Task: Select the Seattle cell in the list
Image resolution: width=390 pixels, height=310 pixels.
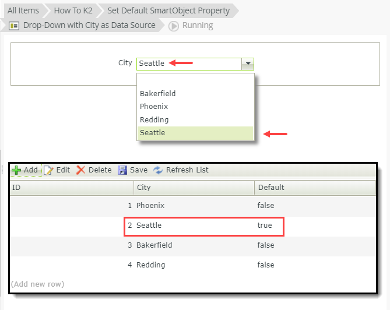Action: coord(149,226)
